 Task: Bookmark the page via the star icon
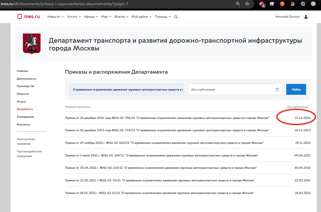247,4
